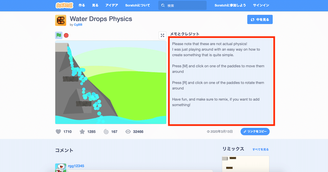The image size is (328, 172).
Task: Click the love count 1710
Action: click(x=68, y=132)
